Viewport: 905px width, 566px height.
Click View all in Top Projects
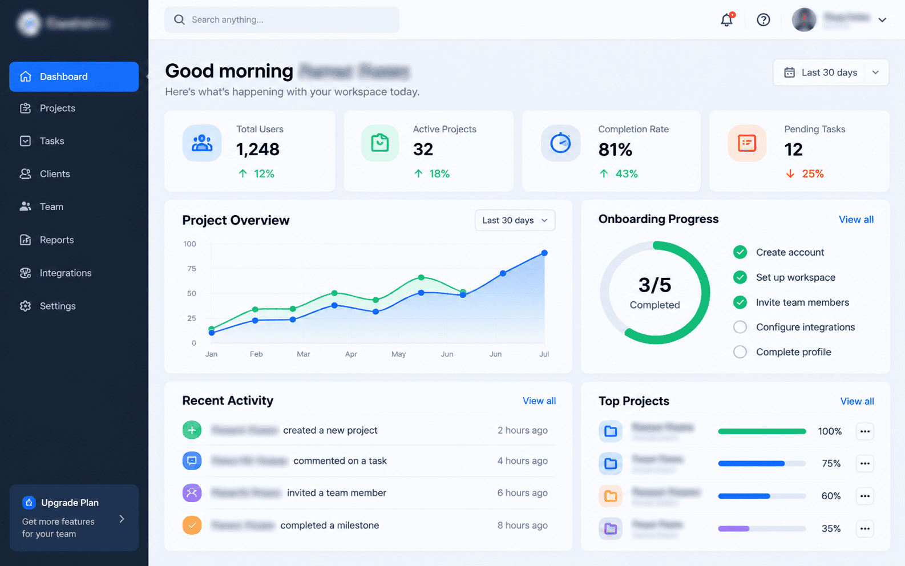pos(857,402)
